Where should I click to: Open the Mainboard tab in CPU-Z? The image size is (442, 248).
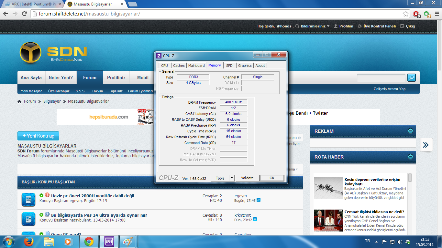(196, 66)
